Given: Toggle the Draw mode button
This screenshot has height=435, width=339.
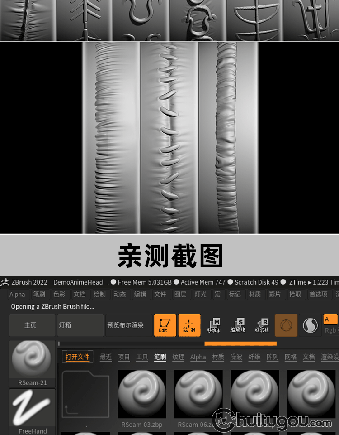Looking at the screenshot, I should pos(189,325).
